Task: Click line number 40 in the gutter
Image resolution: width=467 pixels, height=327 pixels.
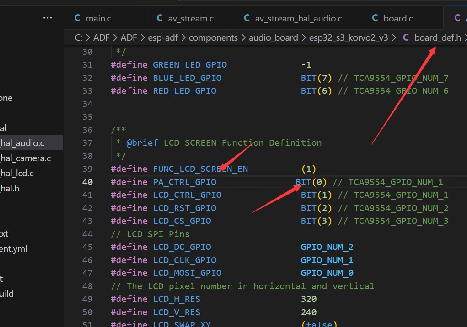Action: coord(87,182)
